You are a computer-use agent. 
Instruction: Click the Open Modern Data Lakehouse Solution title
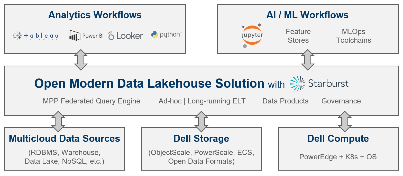click(149, 83)
